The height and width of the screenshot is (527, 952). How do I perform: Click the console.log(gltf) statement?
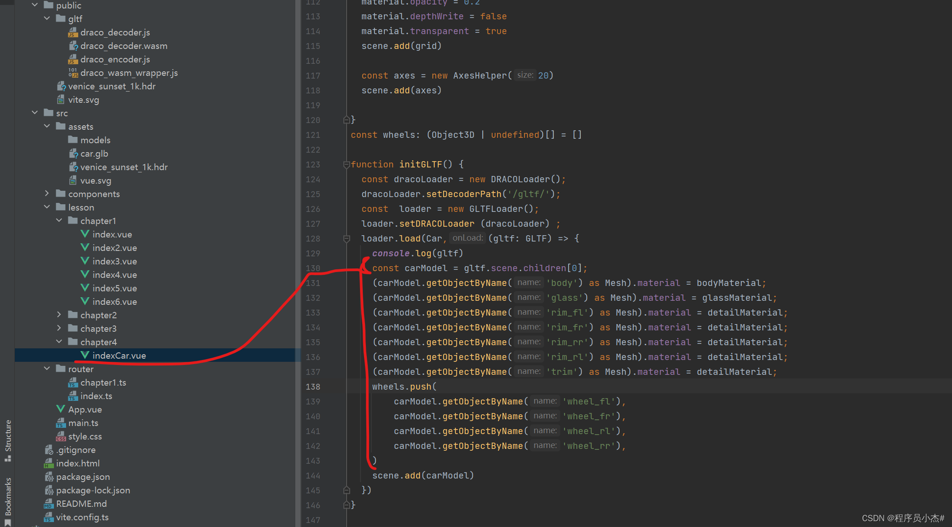pos(418,253)
